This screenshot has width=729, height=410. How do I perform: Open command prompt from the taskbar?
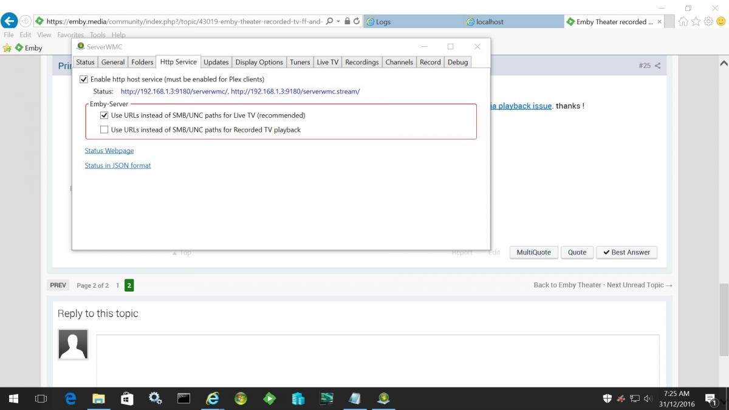[183, 398]
